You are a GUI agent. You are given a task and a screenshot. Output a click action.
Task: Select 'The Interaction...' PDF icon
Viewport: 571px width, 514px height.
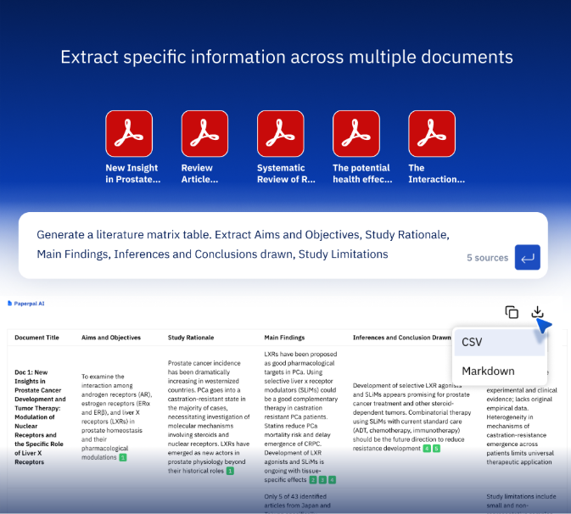pos(432,134)
